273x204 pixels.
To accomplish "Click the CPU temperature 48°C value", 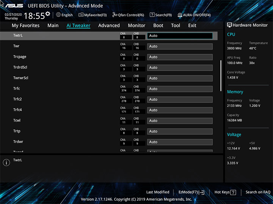I will point(253,48).
